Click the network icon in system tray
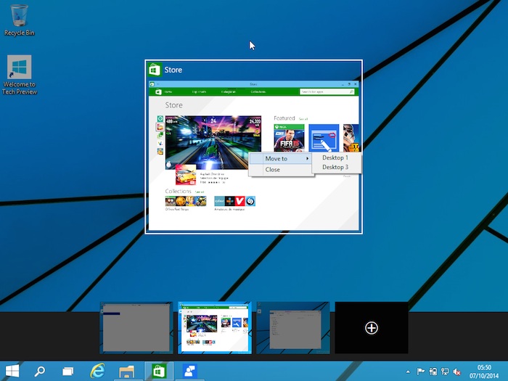508x381 pixels. [445, 372]
